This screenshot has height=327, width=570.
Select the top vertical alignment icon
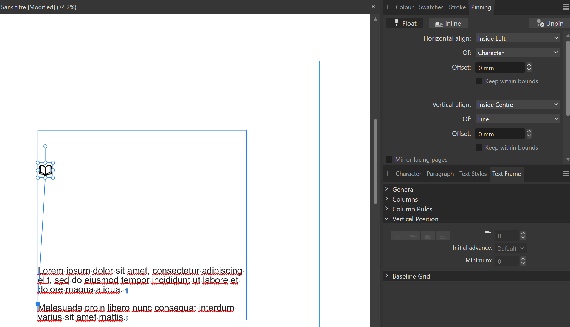pos(398,236)
